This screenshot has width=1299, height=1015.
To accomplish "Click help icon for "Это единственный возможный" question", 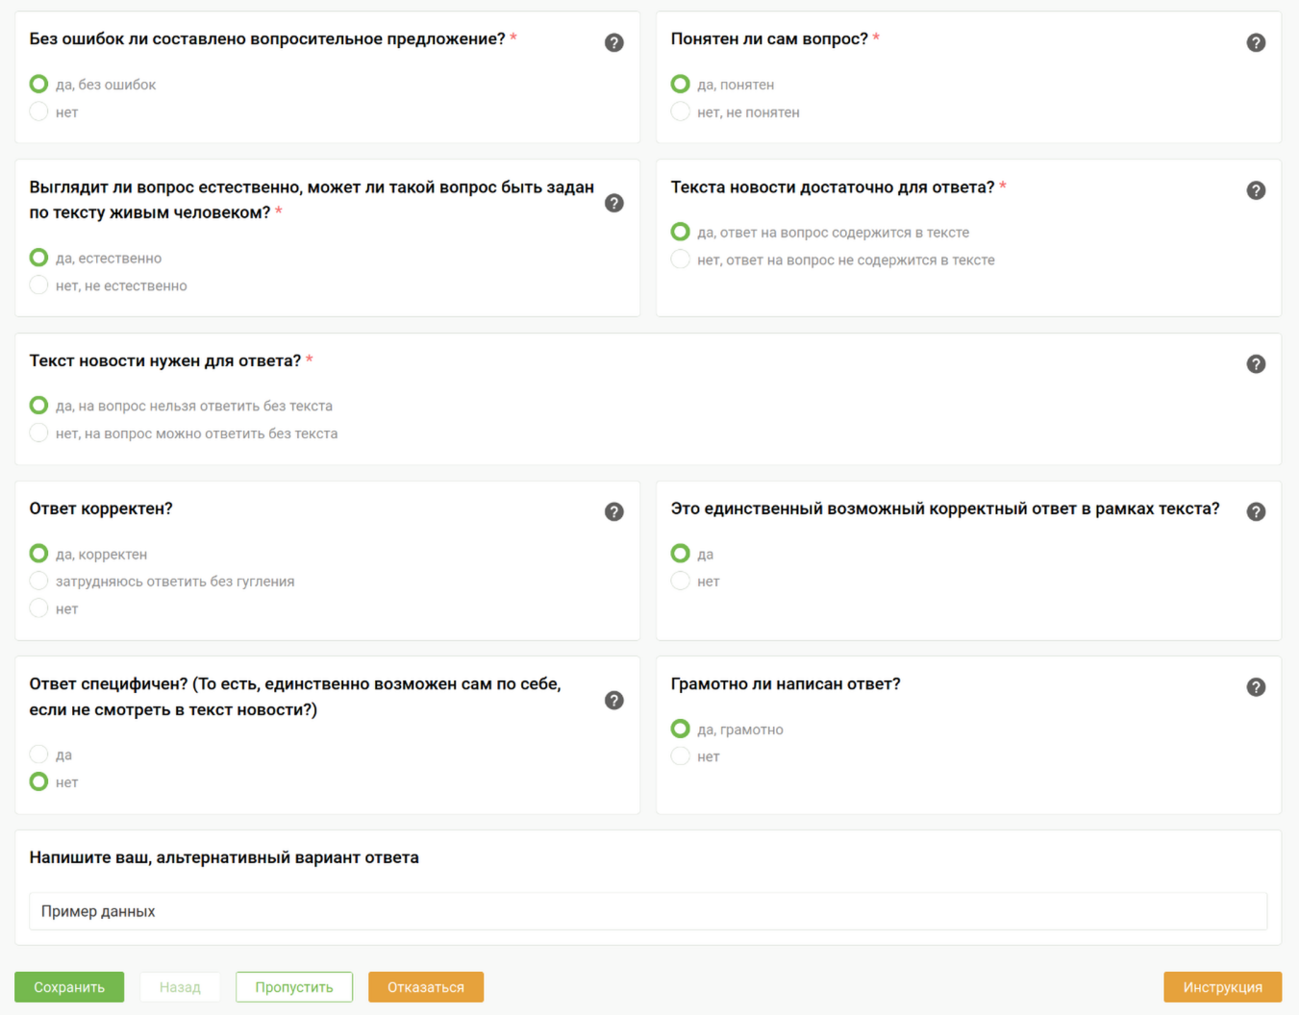I will click(x=1256, y=512).
